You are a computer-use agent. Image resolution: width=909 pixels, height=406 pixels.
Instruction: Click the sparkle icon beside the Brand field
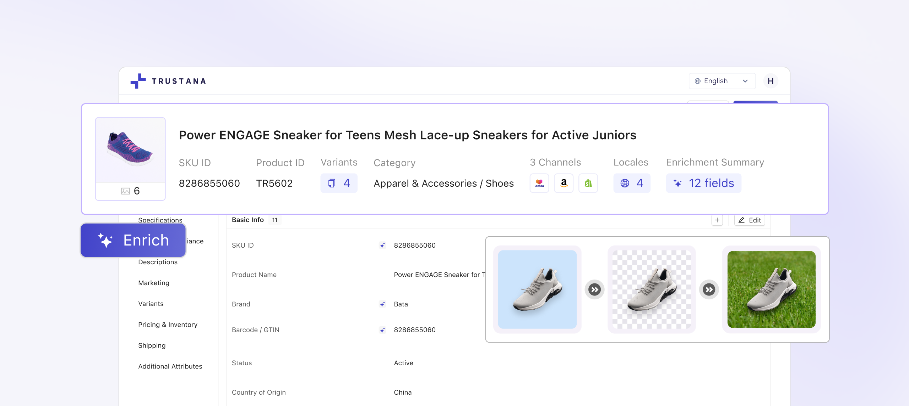(382, 304)
